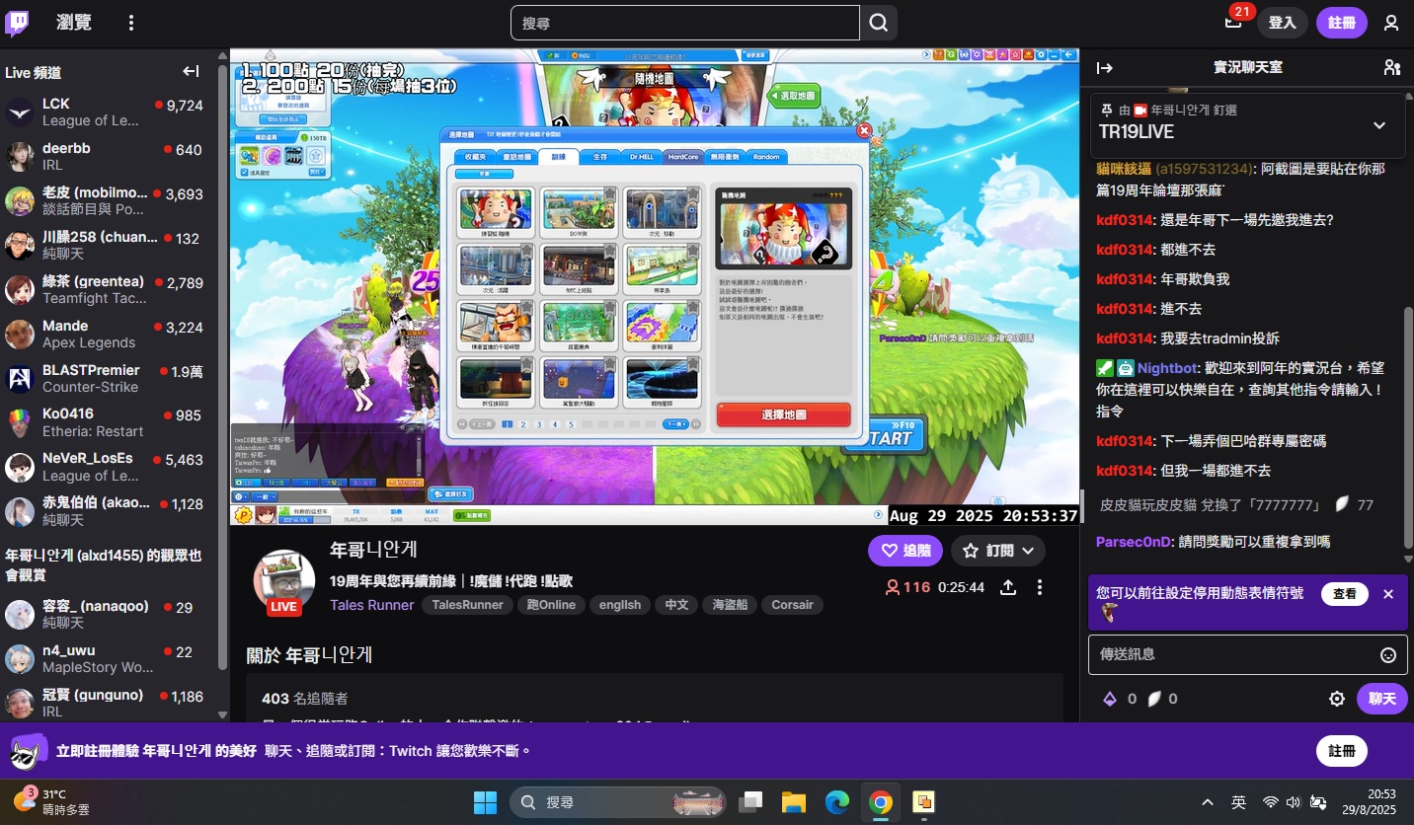1414x825 pixels.
Task: Open stream options three-dot menu
Action: click(x=1040, y=587)
